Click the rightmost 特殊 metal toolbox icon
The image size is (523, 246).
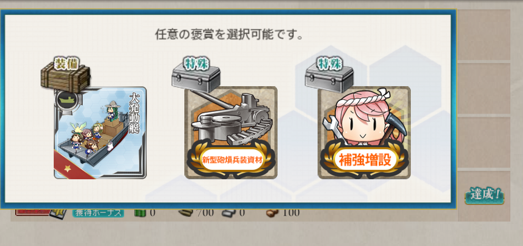coord(329,75)
